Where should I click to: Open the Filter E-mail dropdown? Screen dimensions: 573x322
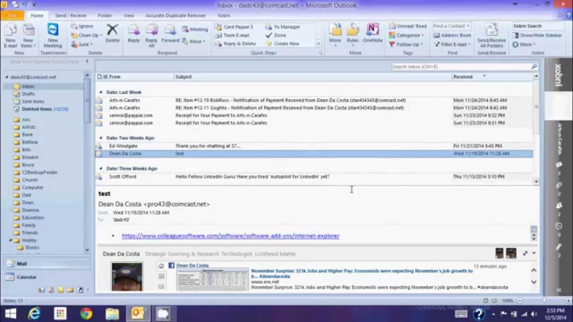[x=452, y=44]
